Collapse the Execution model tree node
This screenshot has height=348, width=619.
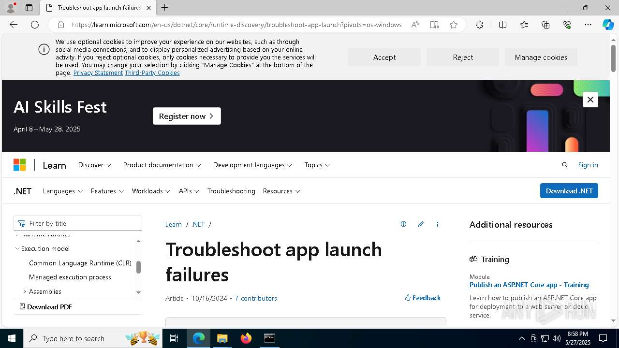pos(17,248)
